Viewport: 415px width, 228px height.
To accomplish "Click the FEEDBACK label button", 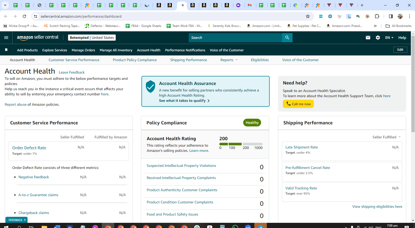I will click(15, 220).
